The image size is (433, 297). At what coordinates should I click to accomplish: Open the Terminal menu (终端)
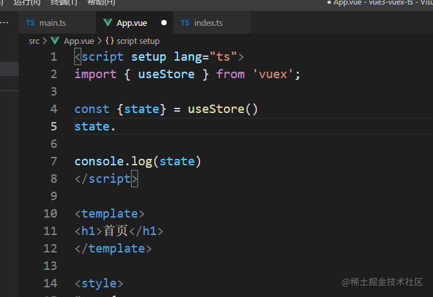pos(64,3)
